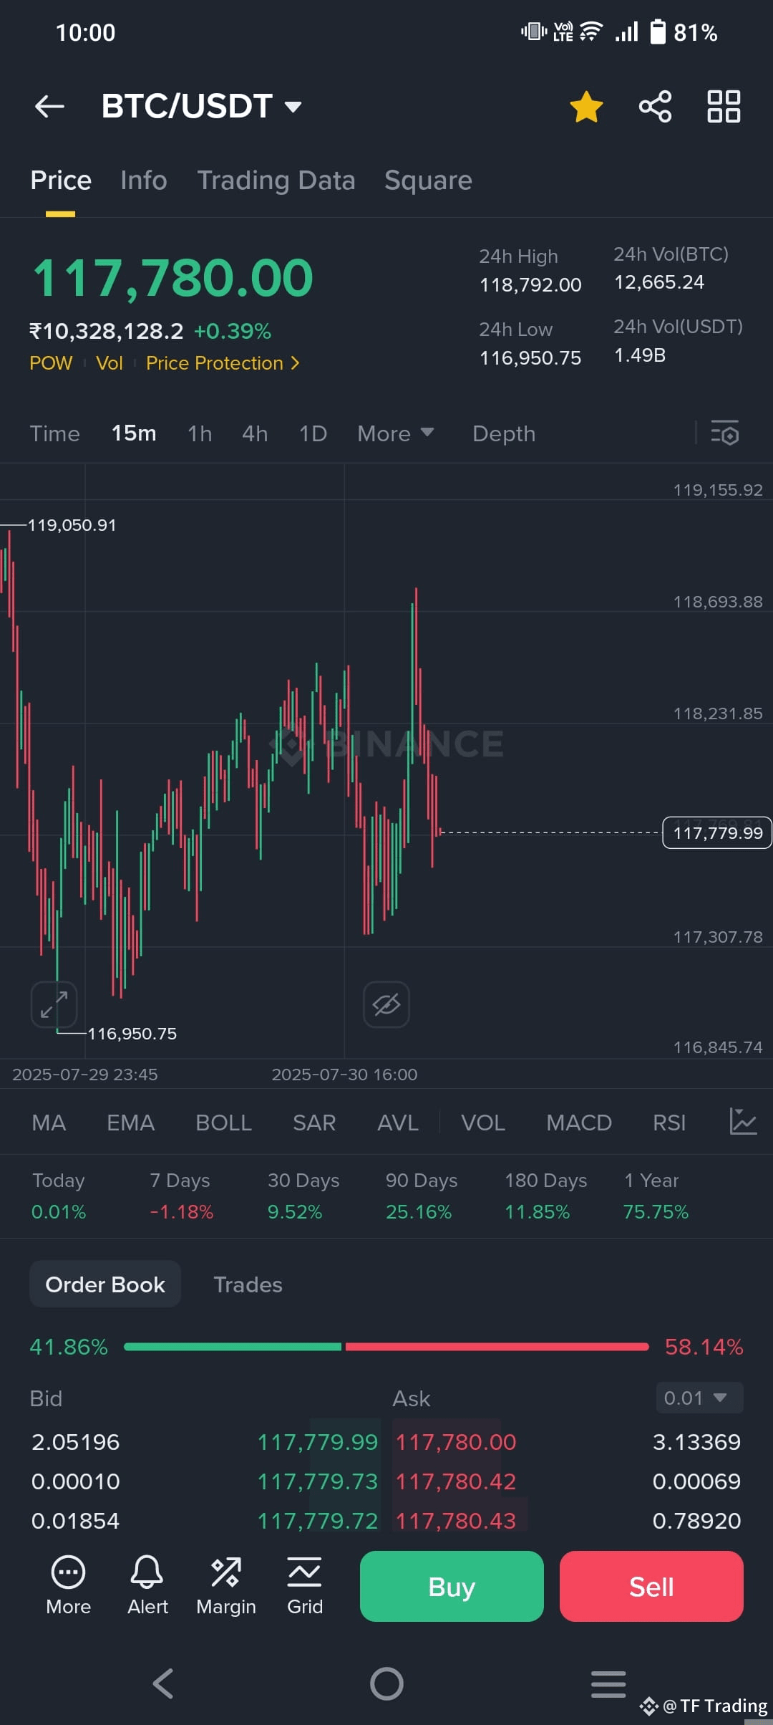Switch to the Trading Data tab
This screenshot has height=1725, width=773.
[276, 181]
